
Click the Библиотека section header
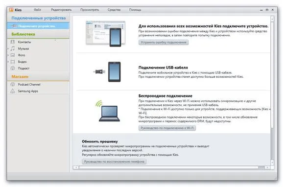[x=23, y=34]
